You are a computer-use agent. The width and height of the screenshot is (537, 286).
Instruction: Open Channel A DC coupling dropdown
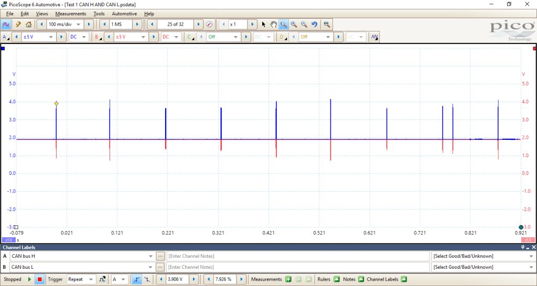[84, 37]
